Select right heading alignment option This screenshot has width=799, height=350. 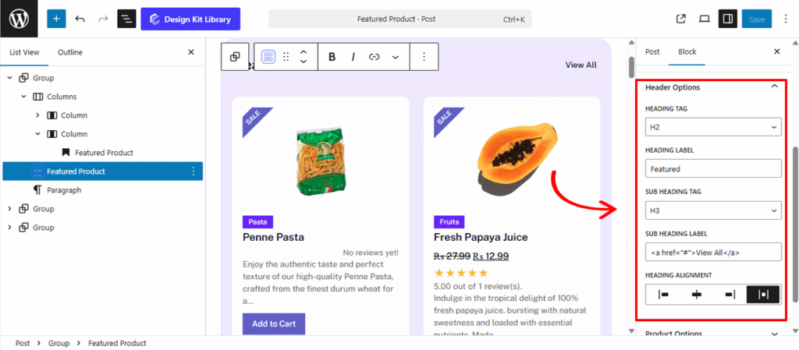tap(730, 295)
